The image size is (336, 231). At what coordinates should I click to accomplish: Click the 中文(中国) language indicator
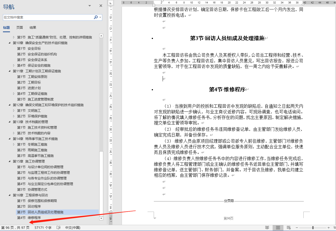pyautogui.click(x=73, y=227)
